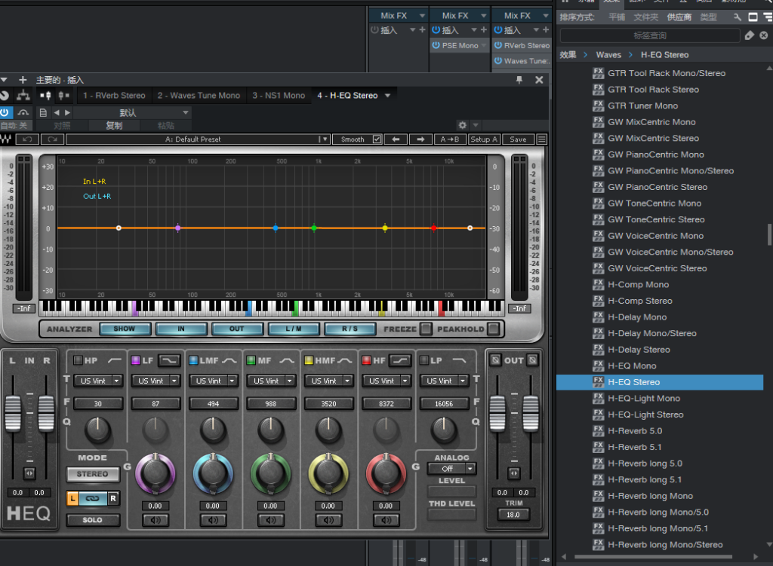Screen dimensions: 773x566
Task: Click the Waves left arrow preset button
Action: pos(396,139)
